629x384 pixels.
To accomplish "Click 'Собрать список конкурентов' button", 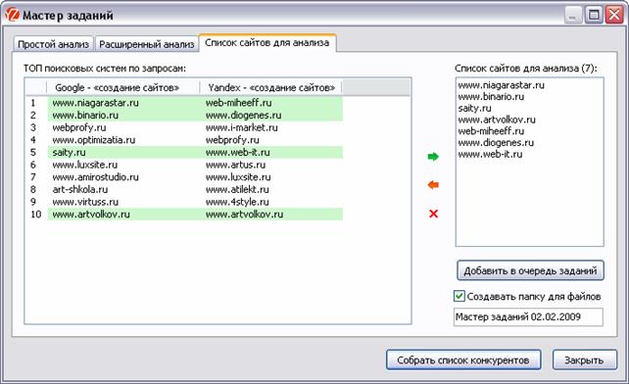I will point(463,360).
